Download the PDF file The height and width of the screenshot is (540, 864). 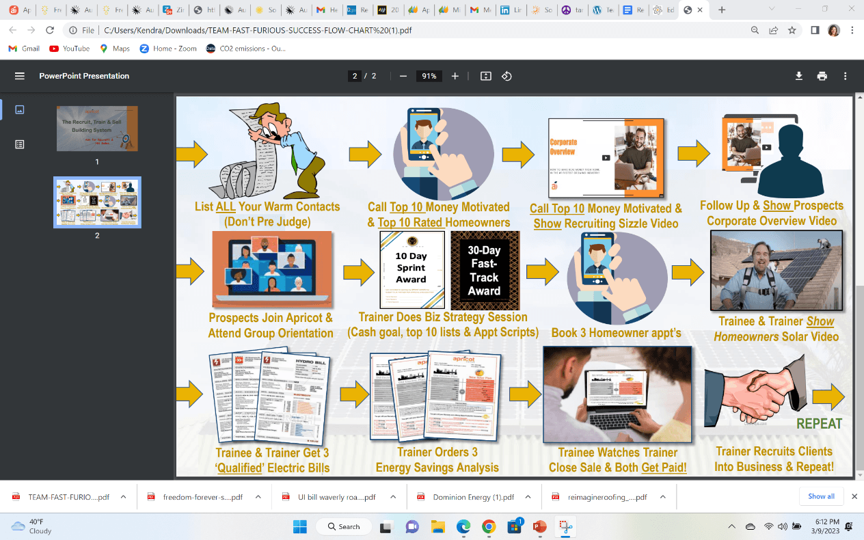(x=798, y=76)
